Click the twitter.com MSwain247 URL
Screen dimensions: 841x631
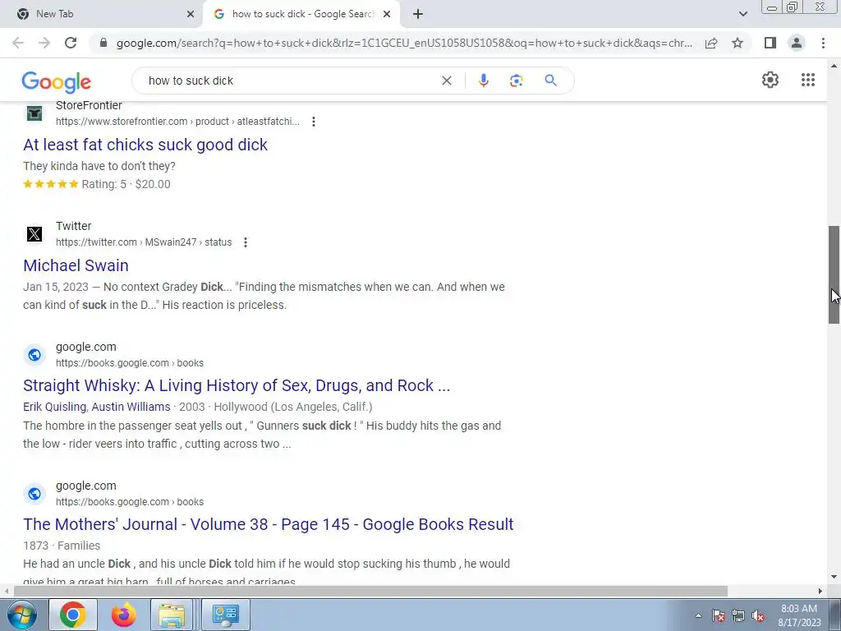click(144, 242)
